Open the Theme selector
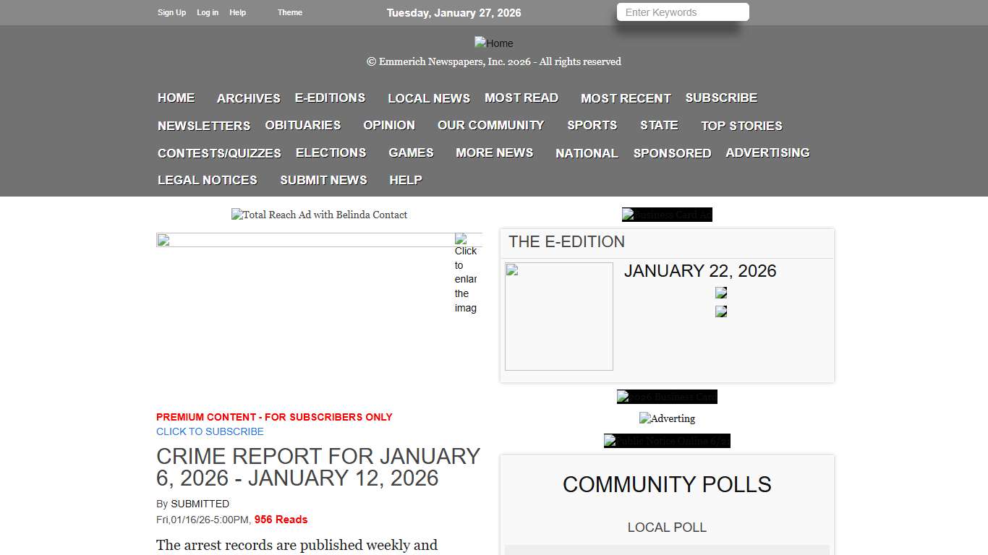This screenshot has height=555, width=988. coord(289,12)
